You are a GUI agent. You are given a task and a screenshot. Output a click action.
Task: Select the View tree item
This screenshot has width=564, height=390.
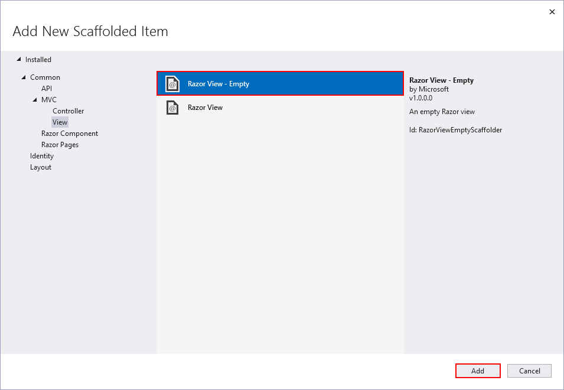pos(60,122)
